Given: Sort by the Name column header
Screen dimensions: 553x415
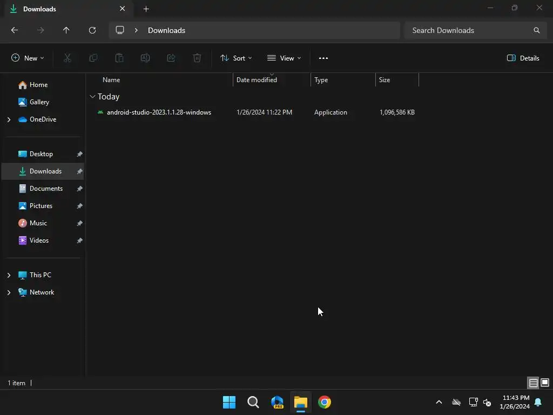Looking at the screenshot, I should (111, 80).
